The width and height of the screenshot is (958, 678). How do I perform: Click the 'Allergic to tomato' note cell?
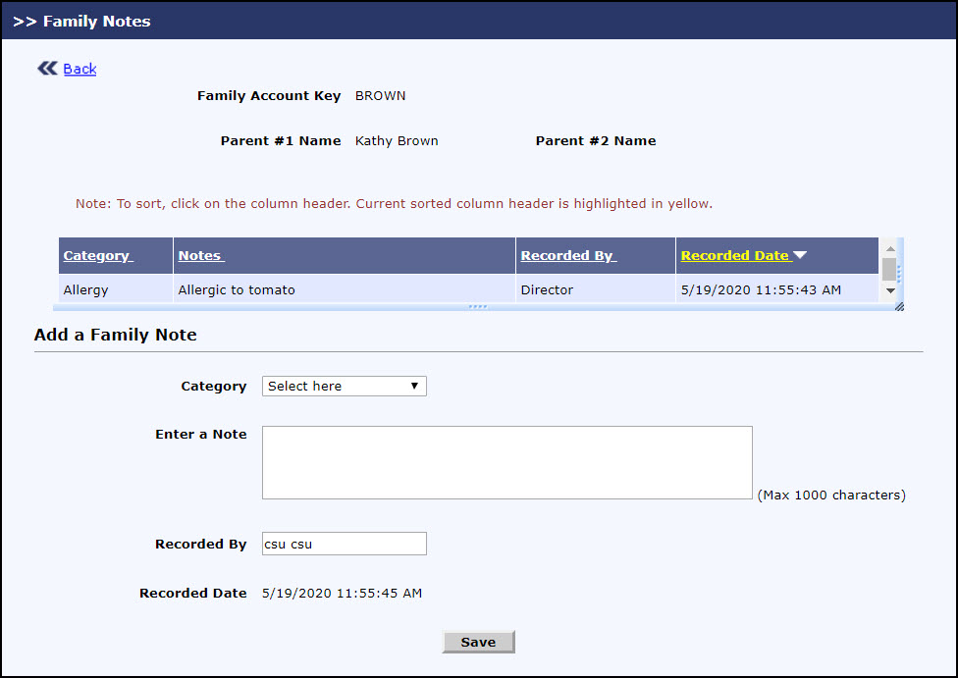click(237, 289)
